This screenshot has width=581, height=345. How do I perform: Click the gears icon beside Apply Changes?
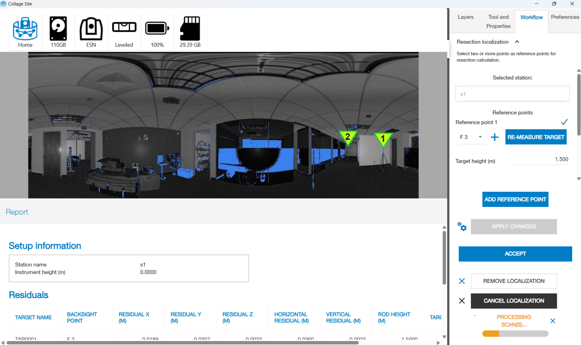pos(462,227)
